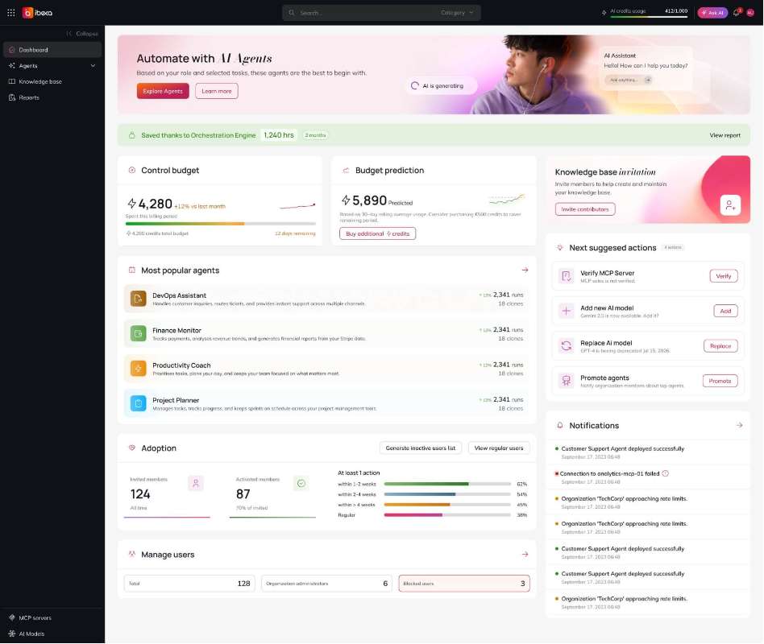This screenshot has width=764, height=644.
Task: Click the Ask AI button
Action: [x=712, y=13]
